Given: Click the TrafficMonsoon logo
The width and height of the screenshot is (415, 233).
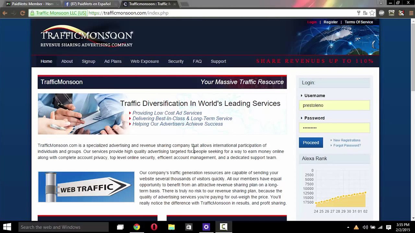Looking at the screenshot, I should click(87, 37).
